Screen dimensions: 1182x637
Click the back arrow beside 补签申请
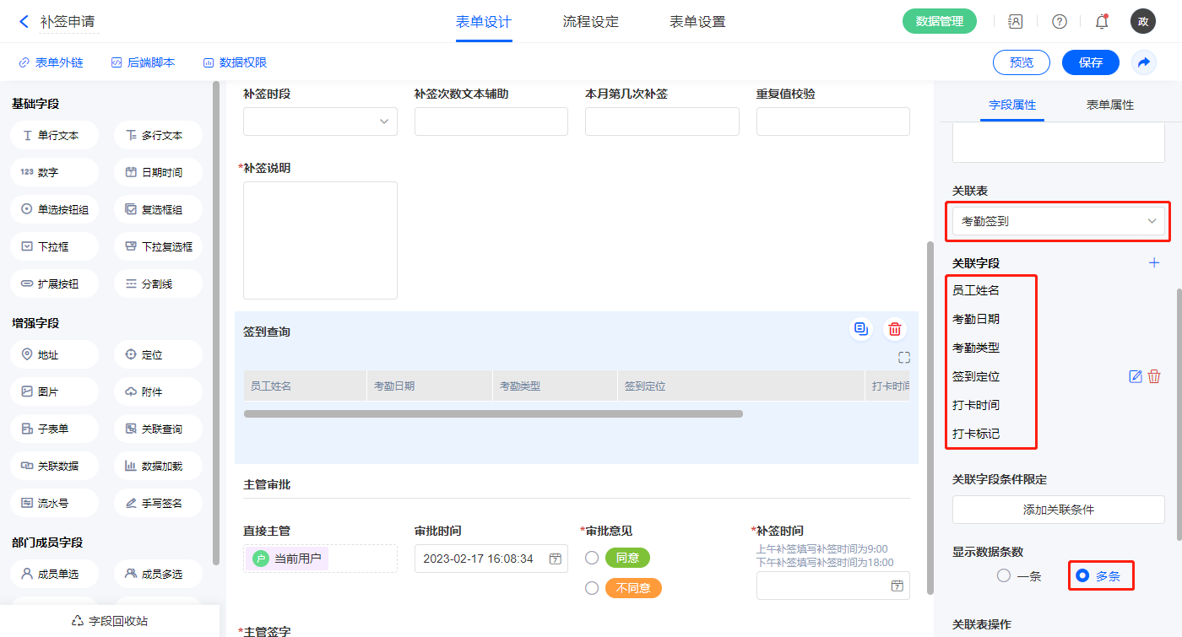[x=24, y=22]
